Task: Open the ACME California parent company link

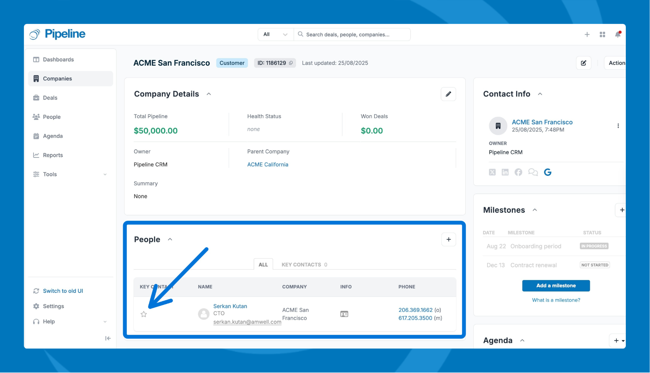Action: point(267,164)
